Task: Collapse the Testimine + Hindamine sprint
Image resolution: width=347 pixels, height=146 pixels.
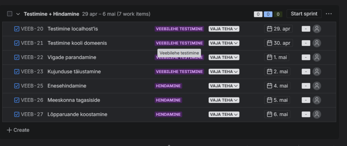Action: [18, 14]
